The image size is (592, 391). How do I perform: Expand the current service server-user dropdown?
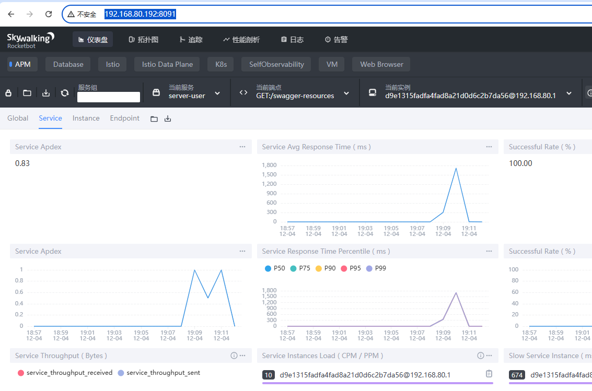click(x=217, y=93)
